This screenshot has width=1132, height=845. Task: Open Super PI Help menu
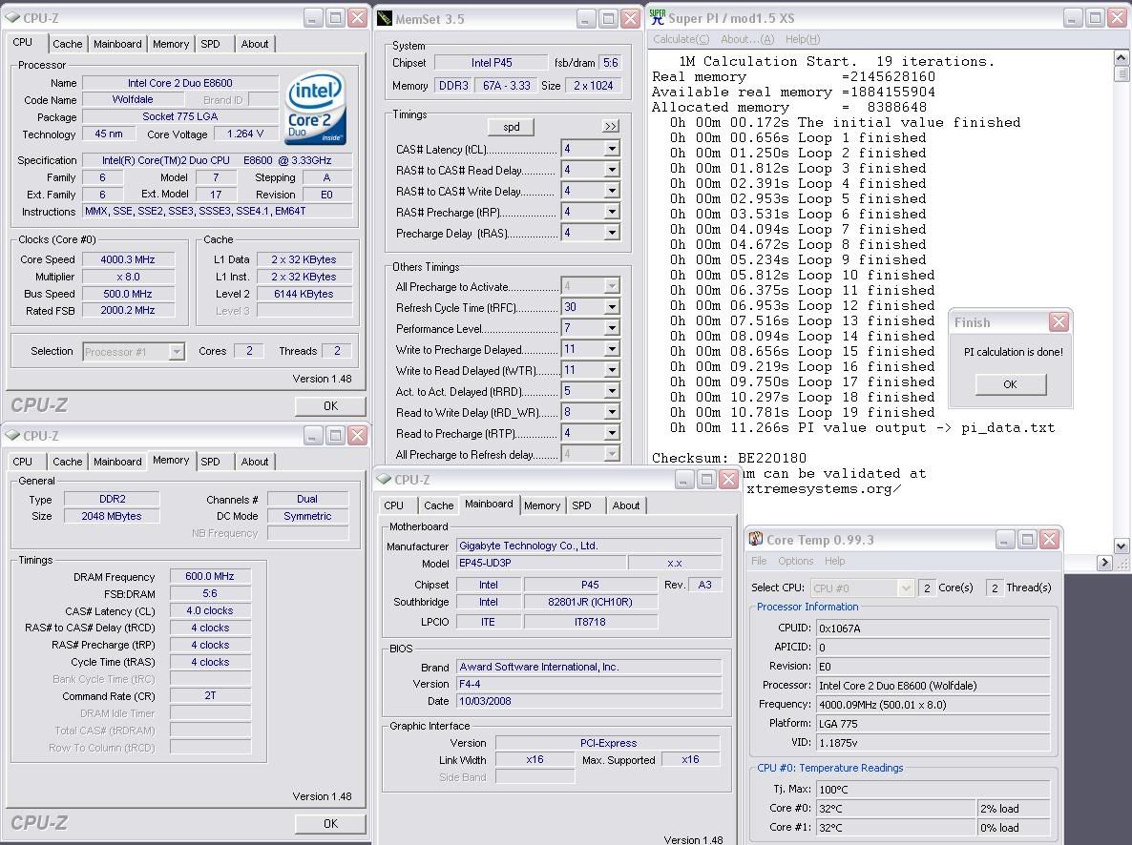(x=803, y=39)
